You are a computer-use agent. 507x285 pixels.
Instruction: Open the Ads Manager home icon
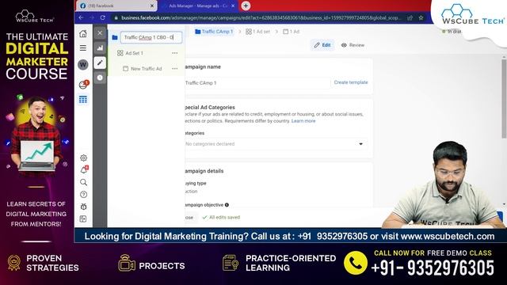coord(83,33)
